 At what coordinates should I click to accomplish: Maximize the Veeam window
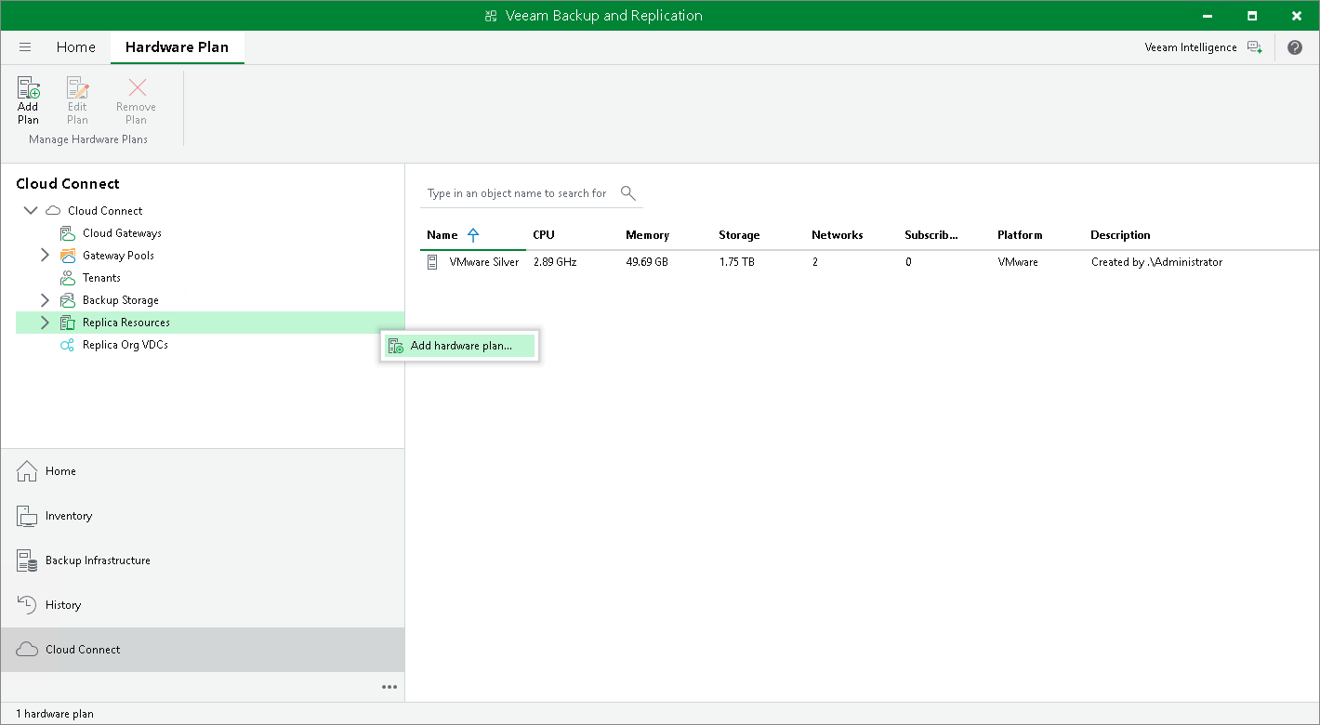click(x=1252, y=16)
